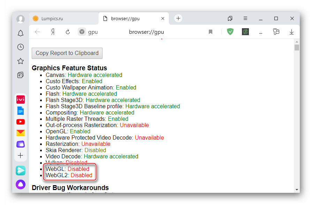Open the user profile avatar

point(21,19)
